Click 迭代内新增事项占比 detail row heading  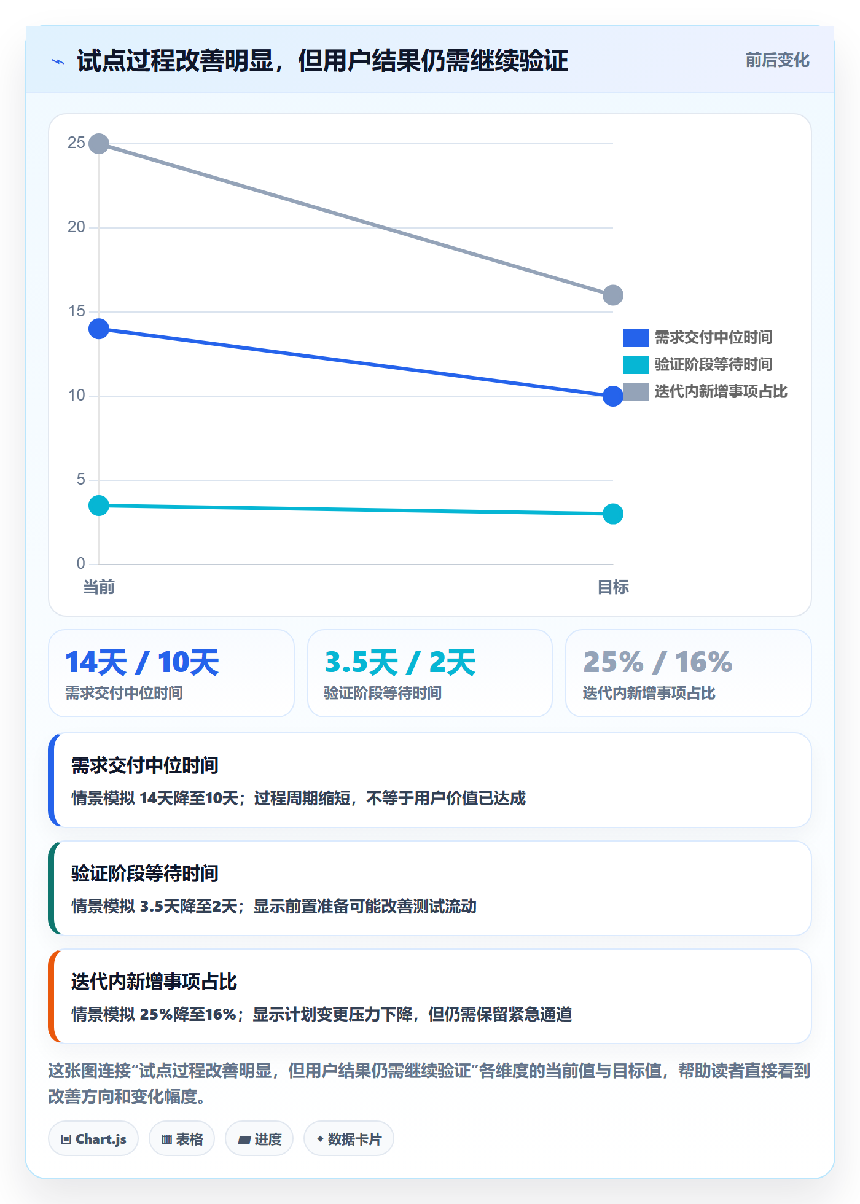point(154,982)
